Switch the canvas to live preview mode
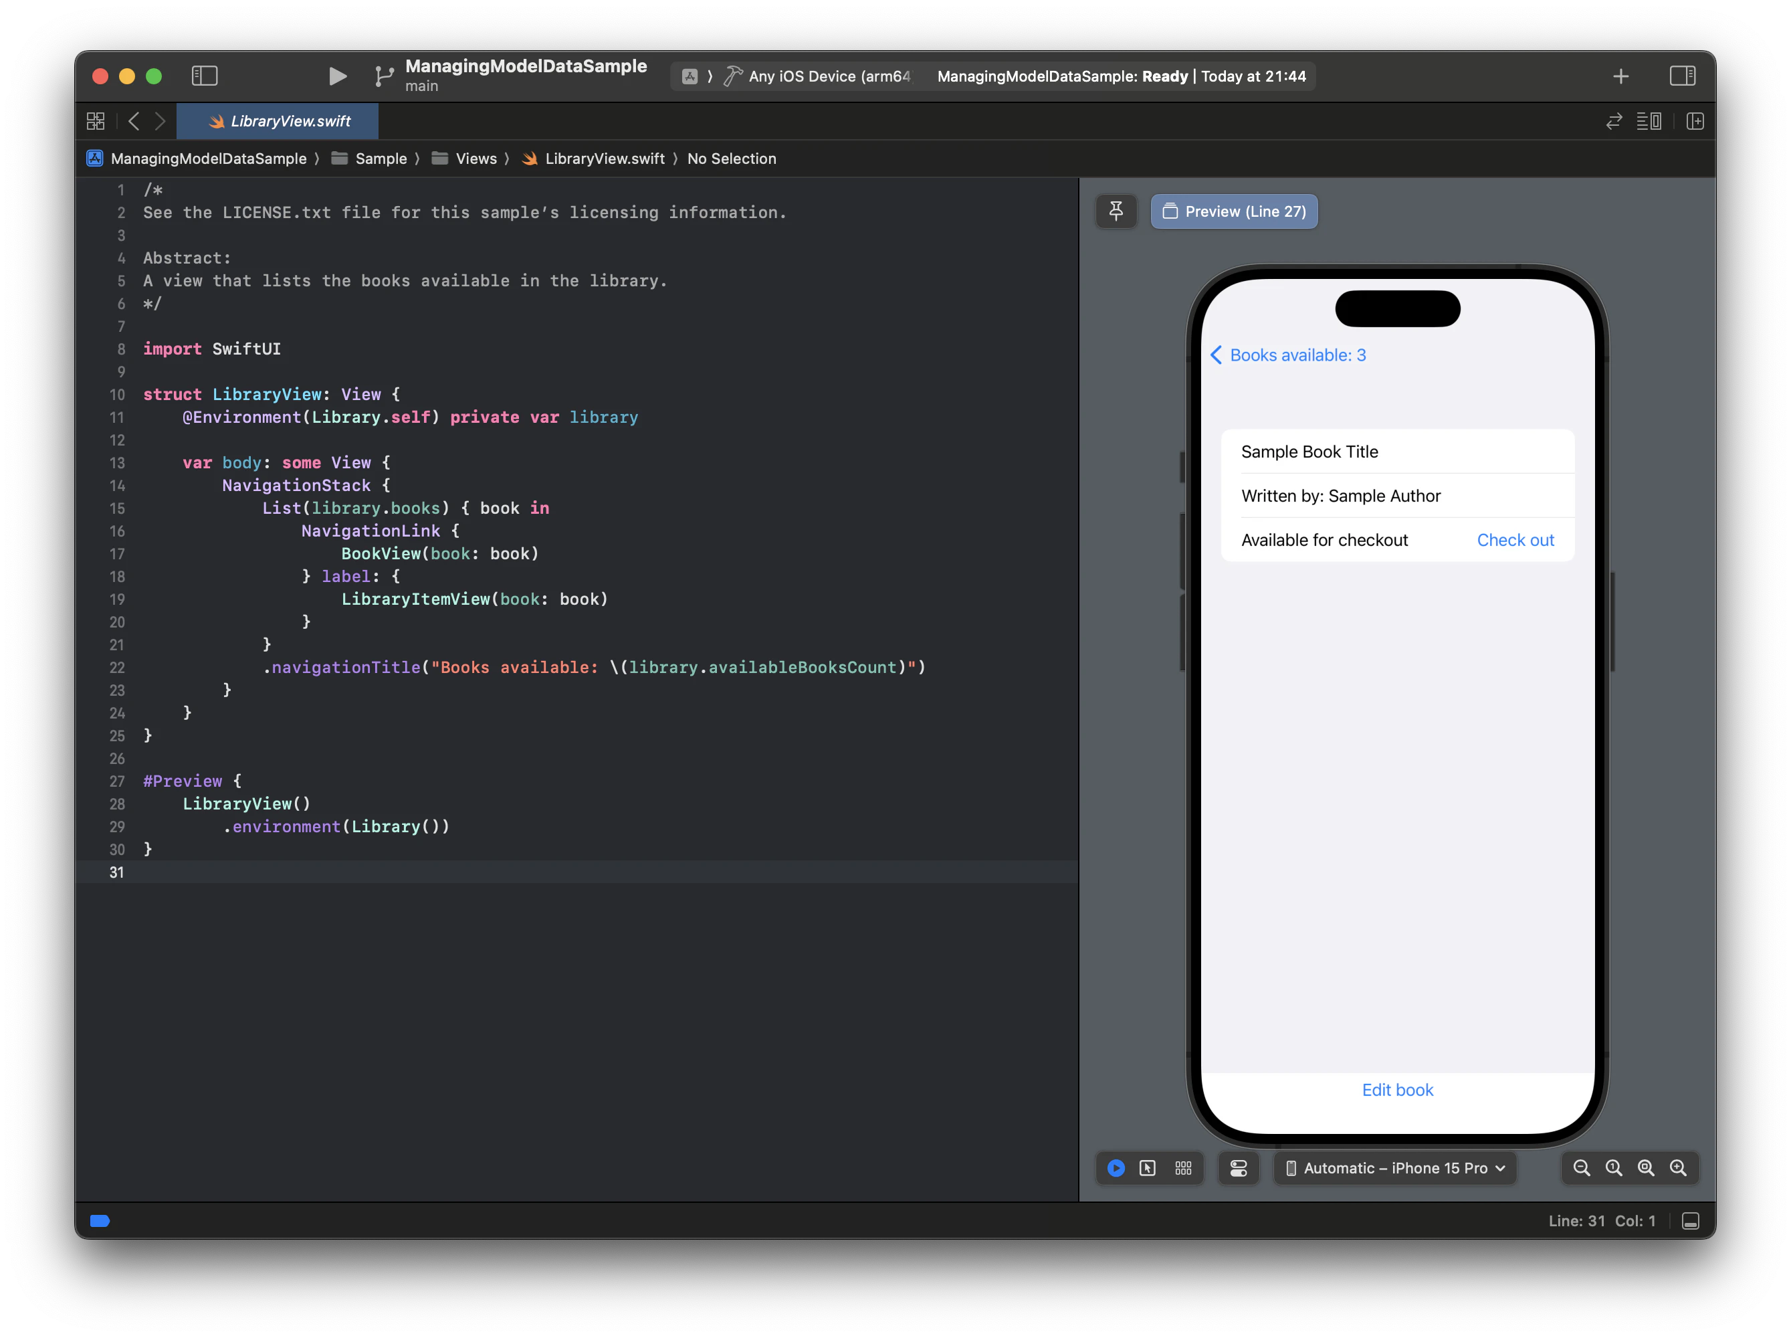This screenshot has height=1338, width=1791. (1116, 1168)
